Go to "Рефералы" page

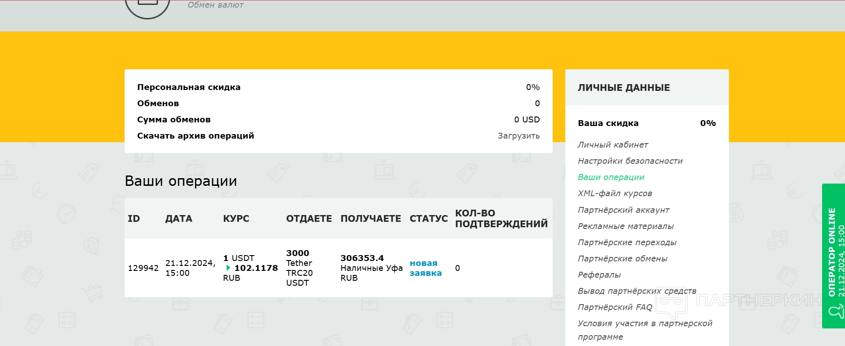(599, 275)
